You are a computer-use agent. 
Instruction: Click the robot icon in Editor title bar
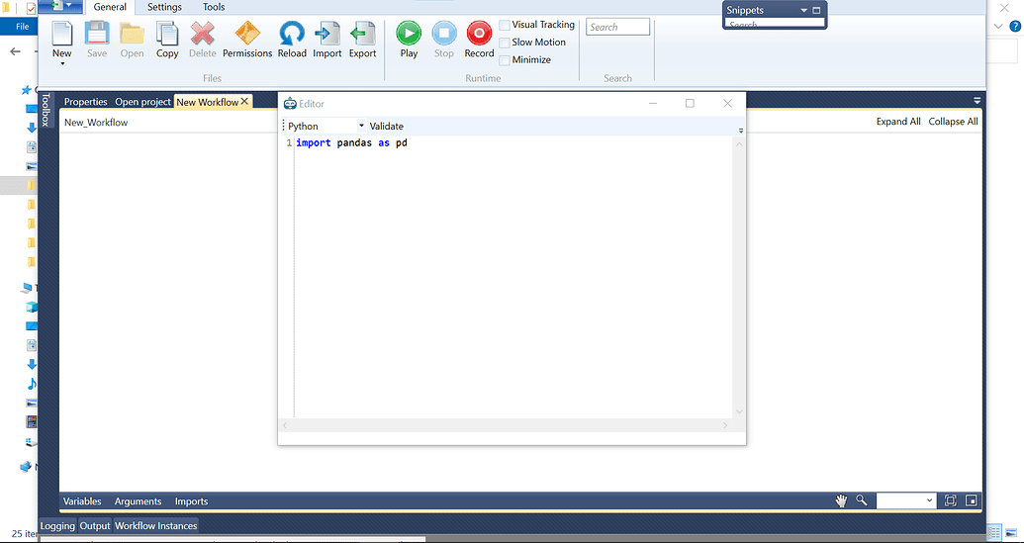290,103
